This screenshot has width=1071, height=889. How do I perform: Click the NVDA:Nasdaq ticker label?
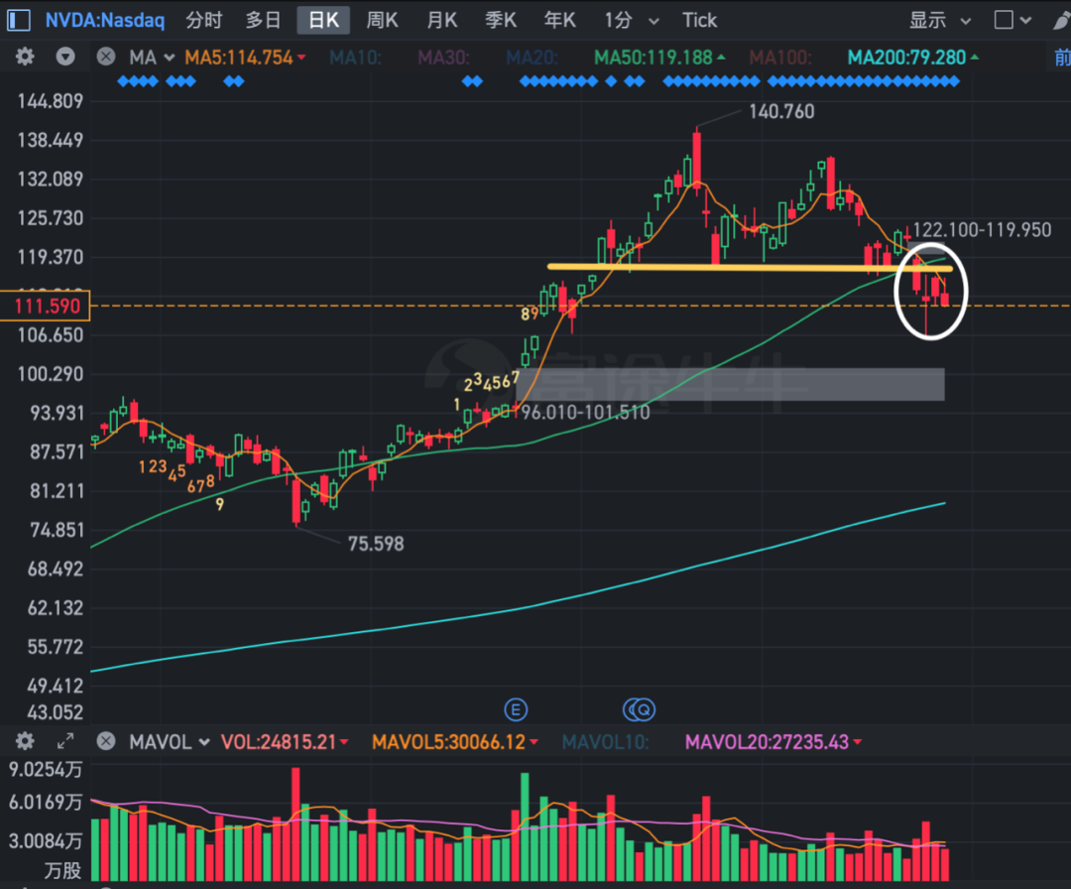105,20
